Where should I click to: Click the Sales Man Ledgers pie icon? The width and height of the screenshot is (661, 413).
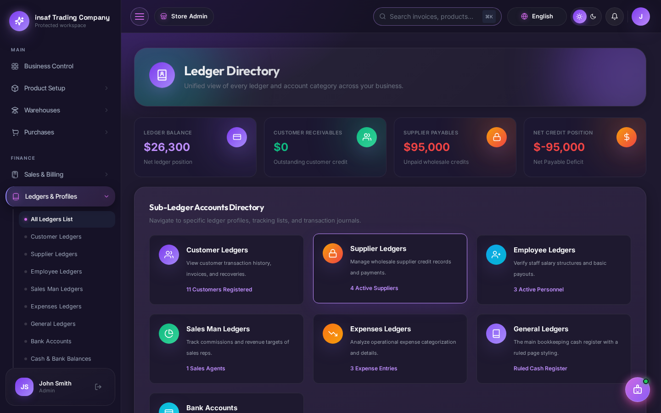click(169, 334)
